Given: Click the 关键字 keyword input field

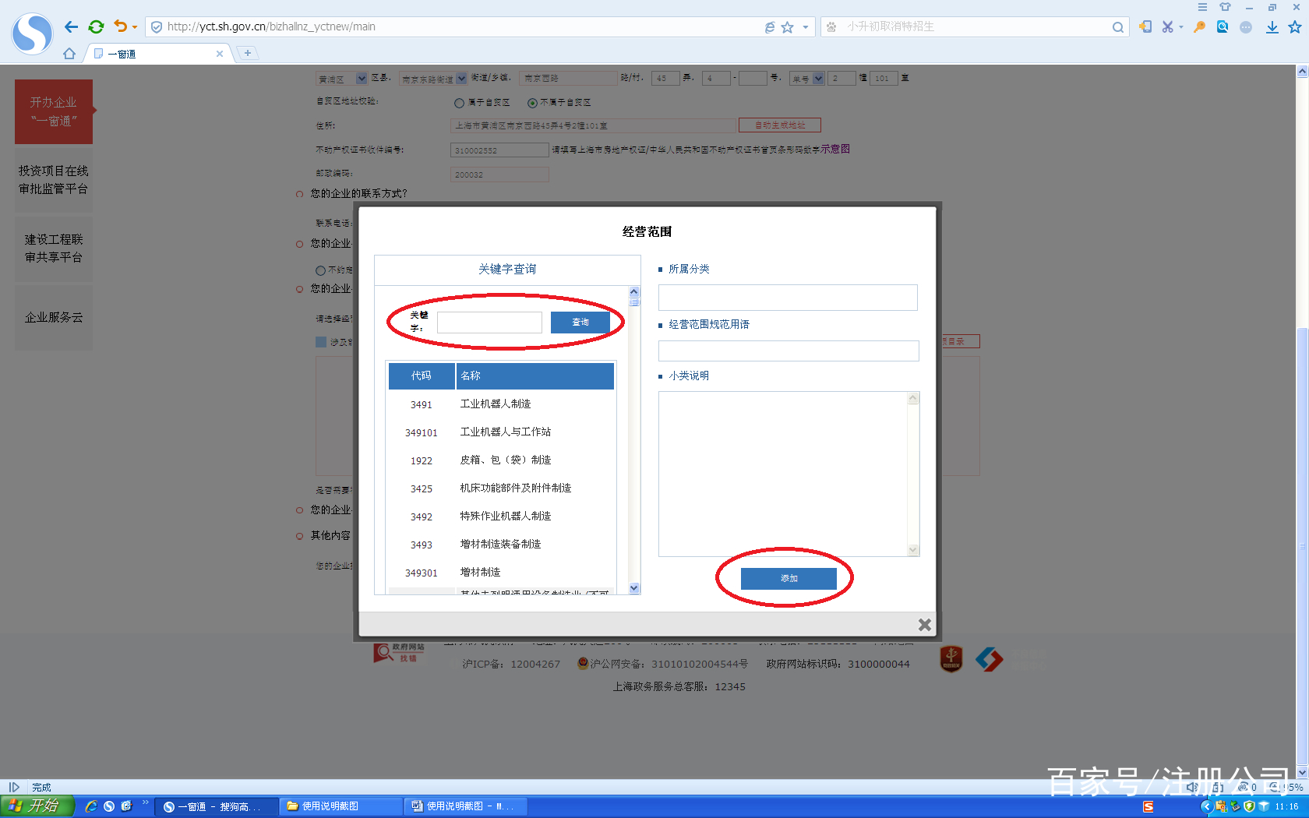Looking at the screenshot, I should point(489,322).
